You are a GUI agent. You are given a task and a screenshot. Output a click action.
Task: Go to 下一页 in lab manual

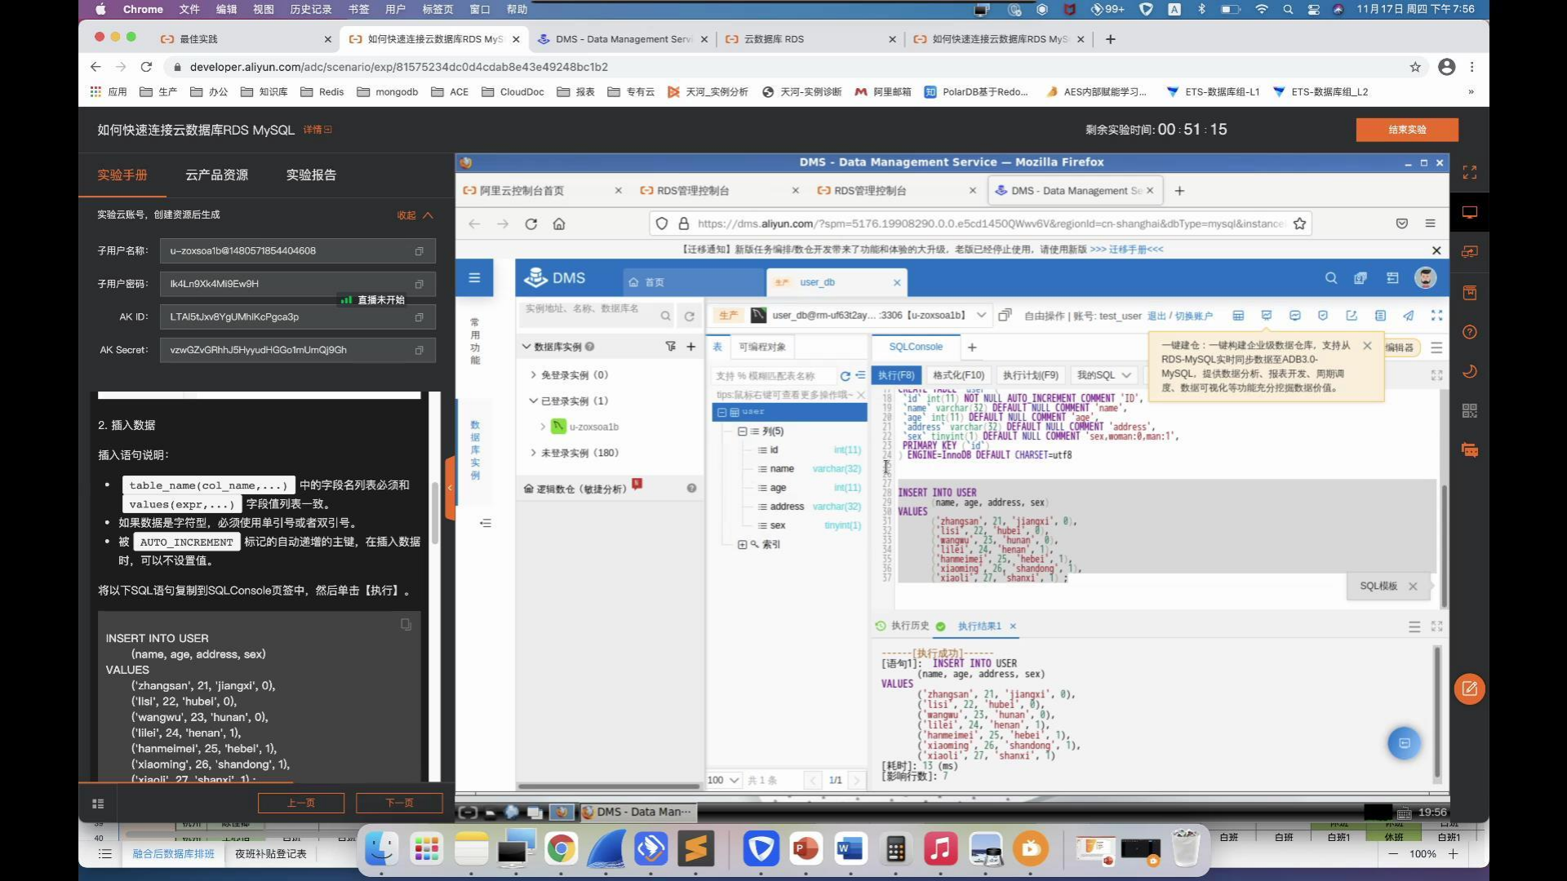pos(399,803)
